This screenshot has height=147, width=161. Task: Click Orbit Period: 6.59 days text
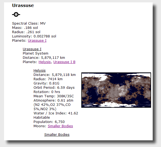click(54, 88)
